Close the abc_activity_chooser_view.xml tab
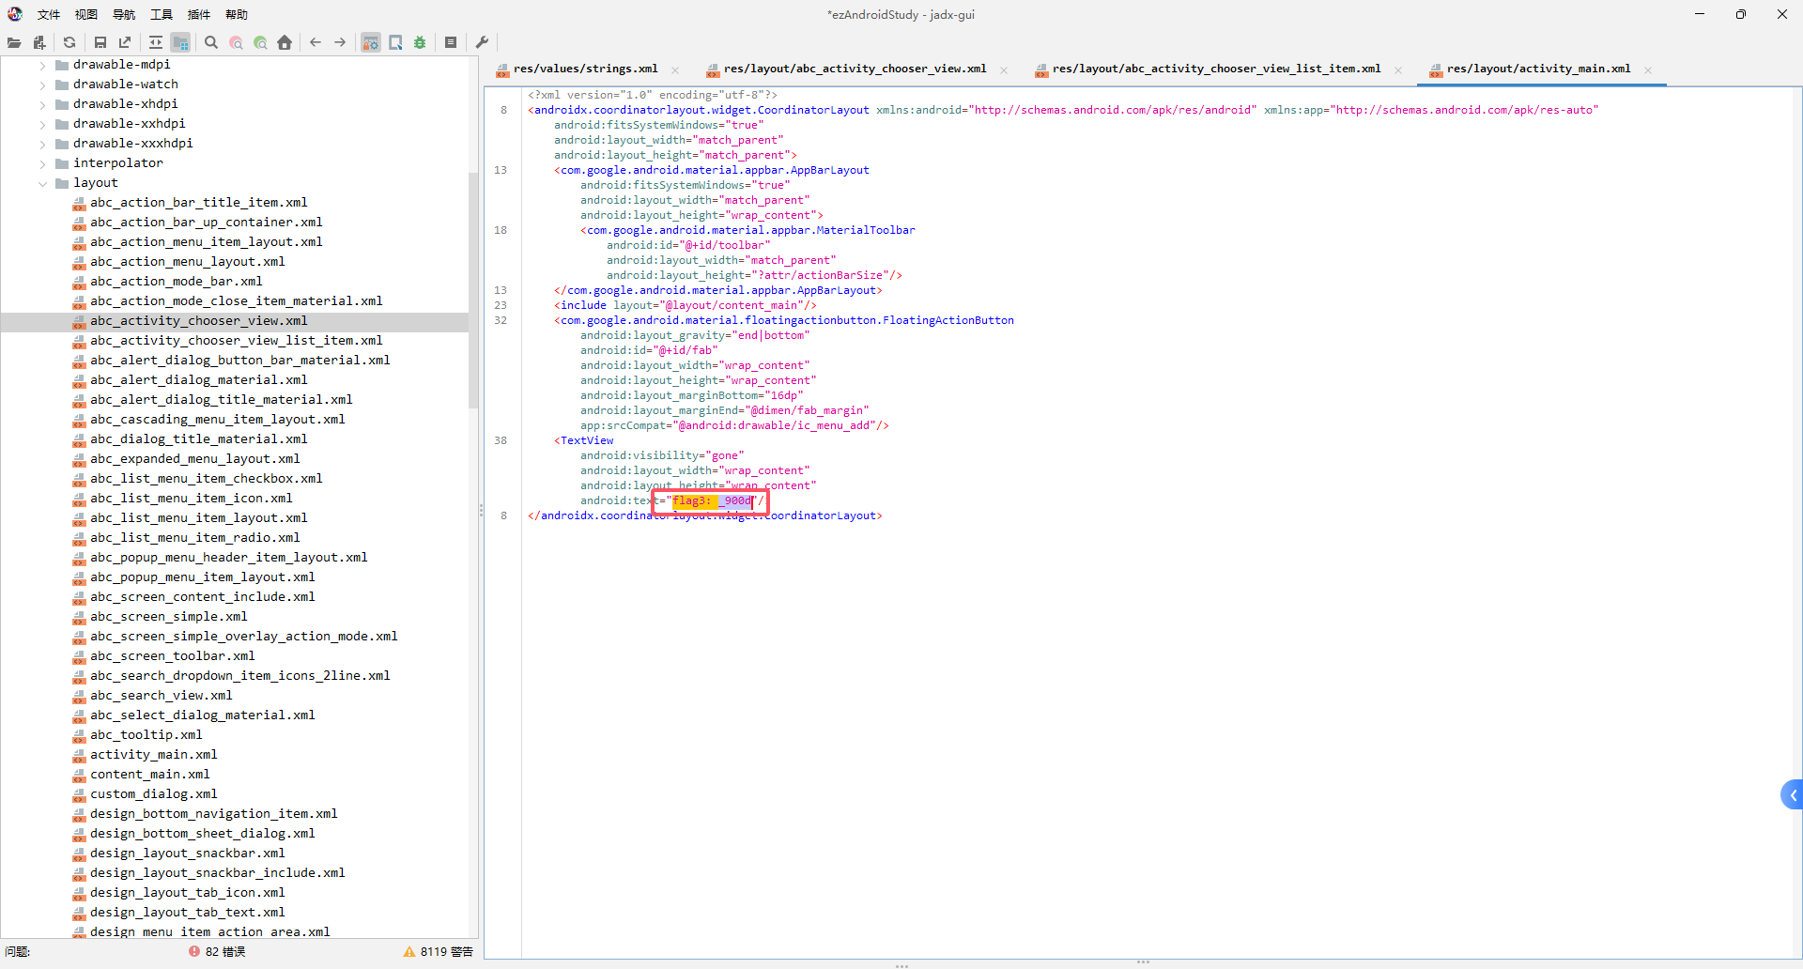The width and height of the screenshot is (1803, 969). (x=1004, y=69)
